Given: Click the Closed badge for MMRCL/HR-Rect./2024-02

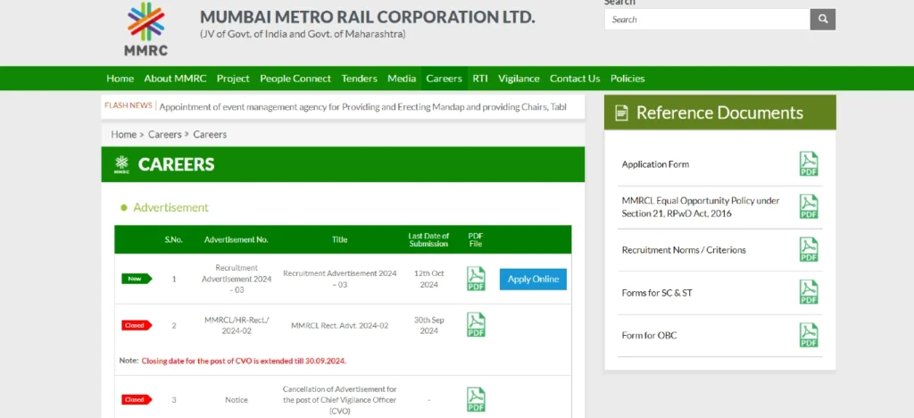Looking at the screenshot, I should pos(137,325).
